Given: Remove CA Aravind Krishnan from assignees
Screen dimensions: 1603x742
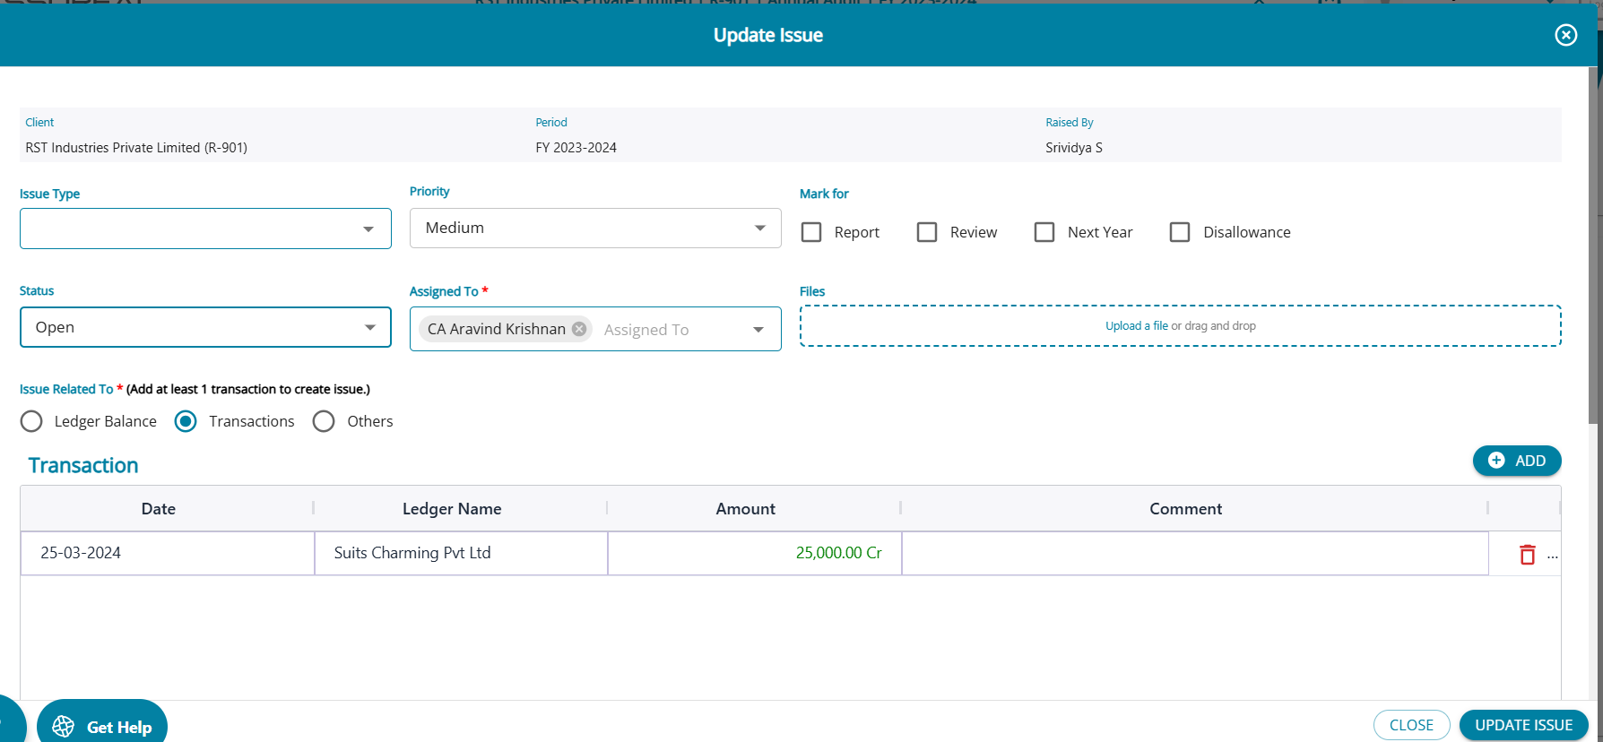Looking at the screenshot, I should click(x=579, y=329).
